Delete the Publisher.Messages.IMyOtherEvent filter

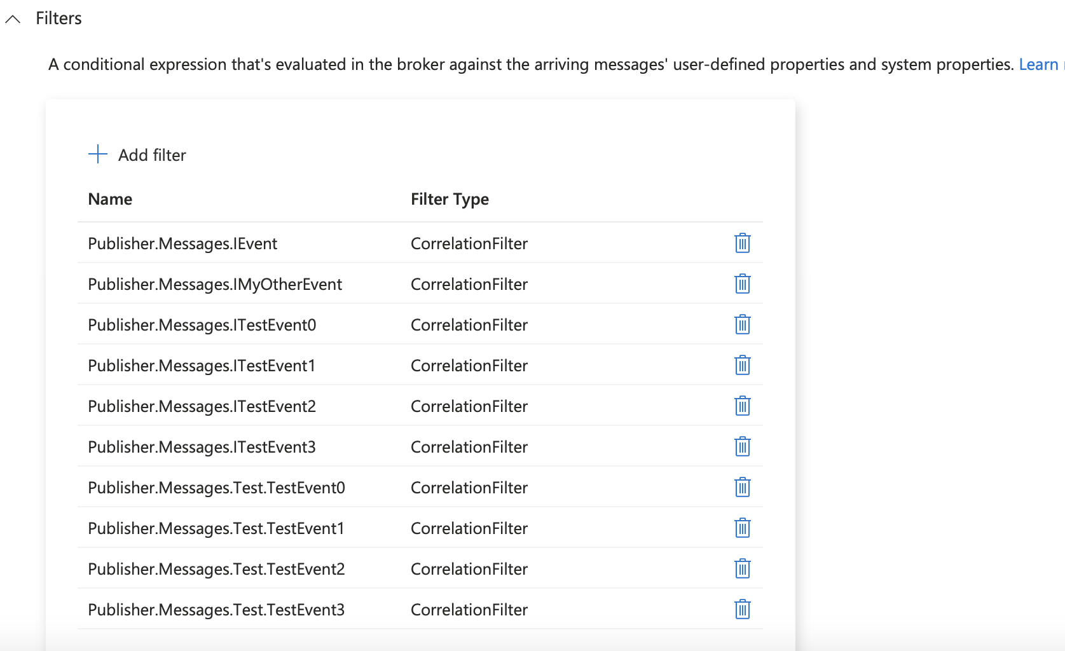[742, 284]
